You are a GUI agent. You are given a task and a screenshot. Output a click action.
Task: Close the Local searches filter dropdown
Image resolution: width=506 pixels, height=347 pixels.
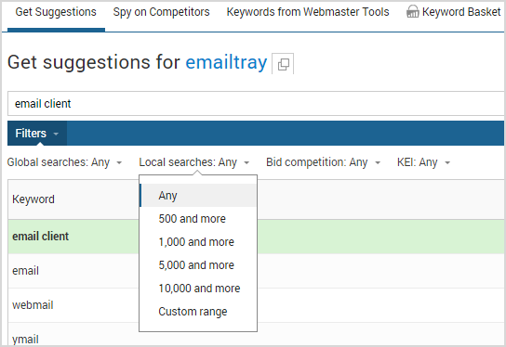click(x=194, y=162)
